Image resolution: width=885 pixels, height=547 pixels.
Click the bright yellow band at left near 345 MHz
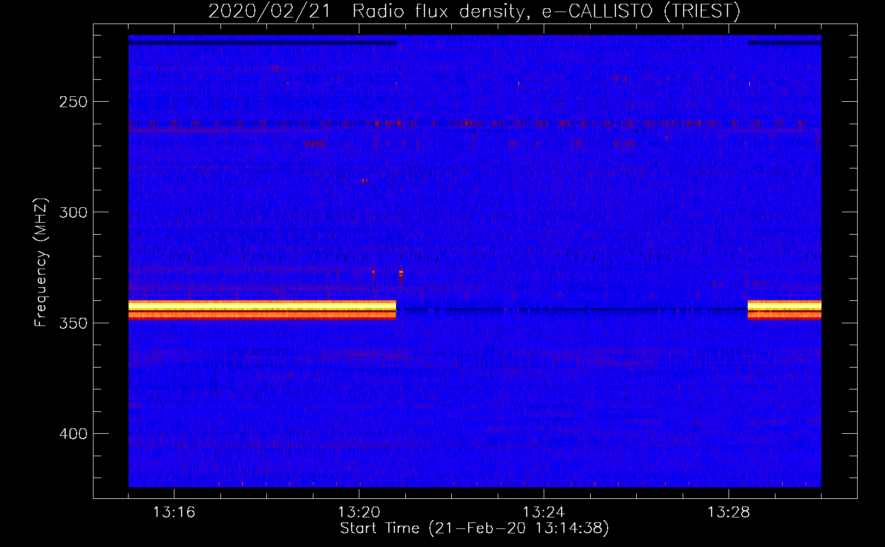[262, 310]
